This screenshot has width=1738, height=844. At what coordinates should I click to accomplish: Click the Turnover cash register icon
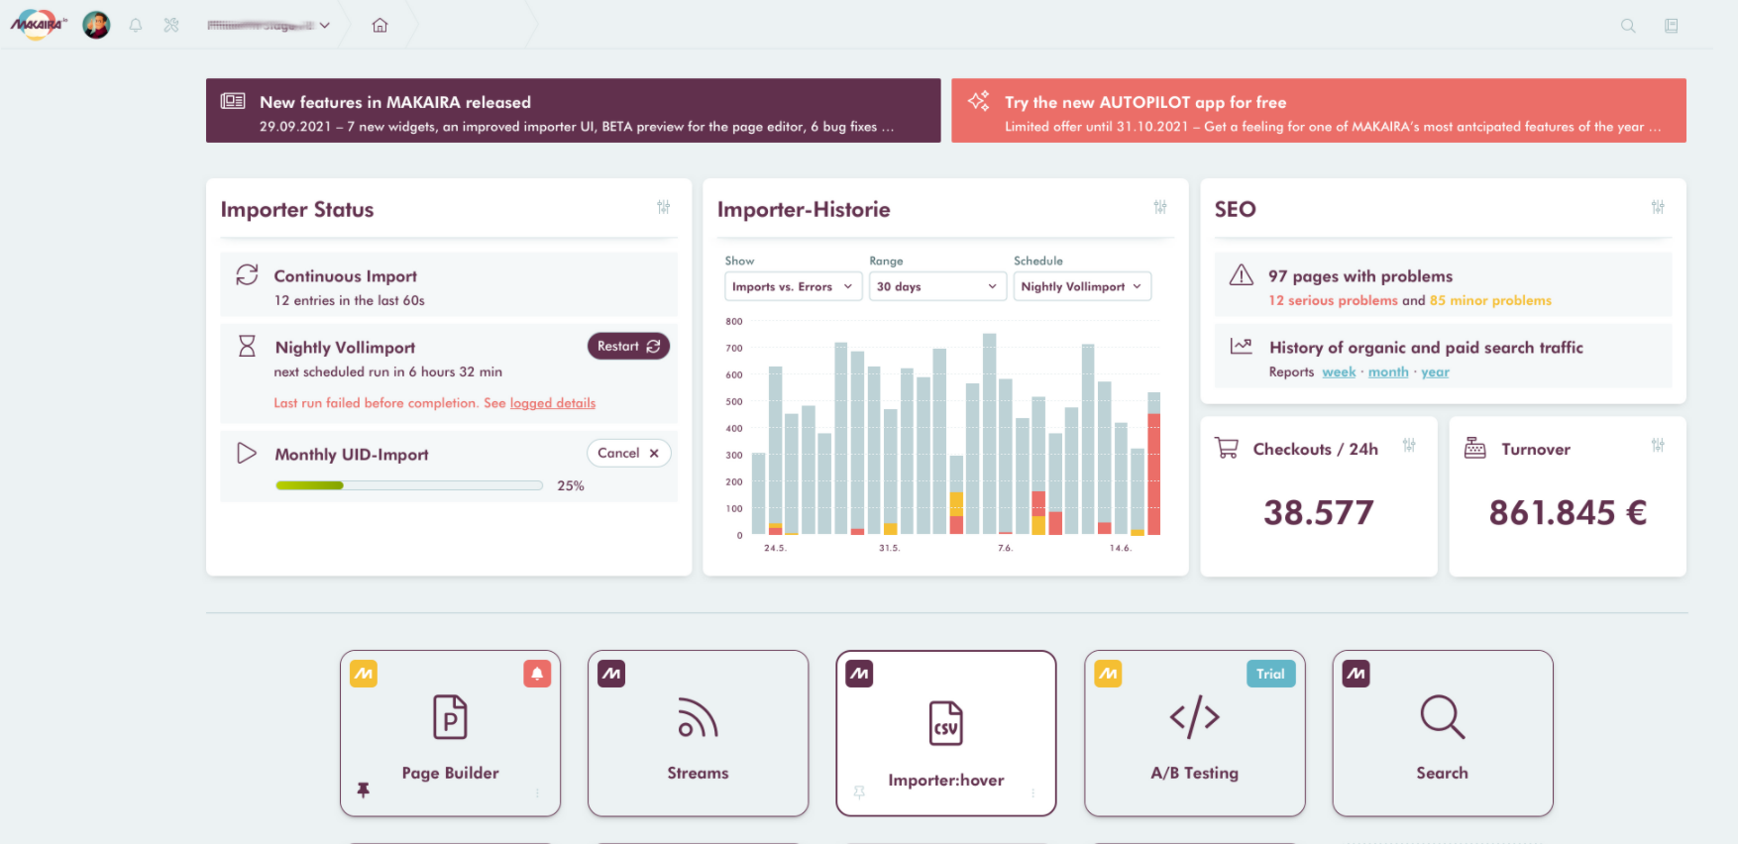[x=1475, y=448]
